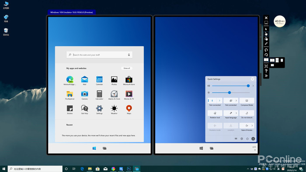Open the Photos app
Viewport: 306px width, 172px height.
tap(114, 80)
